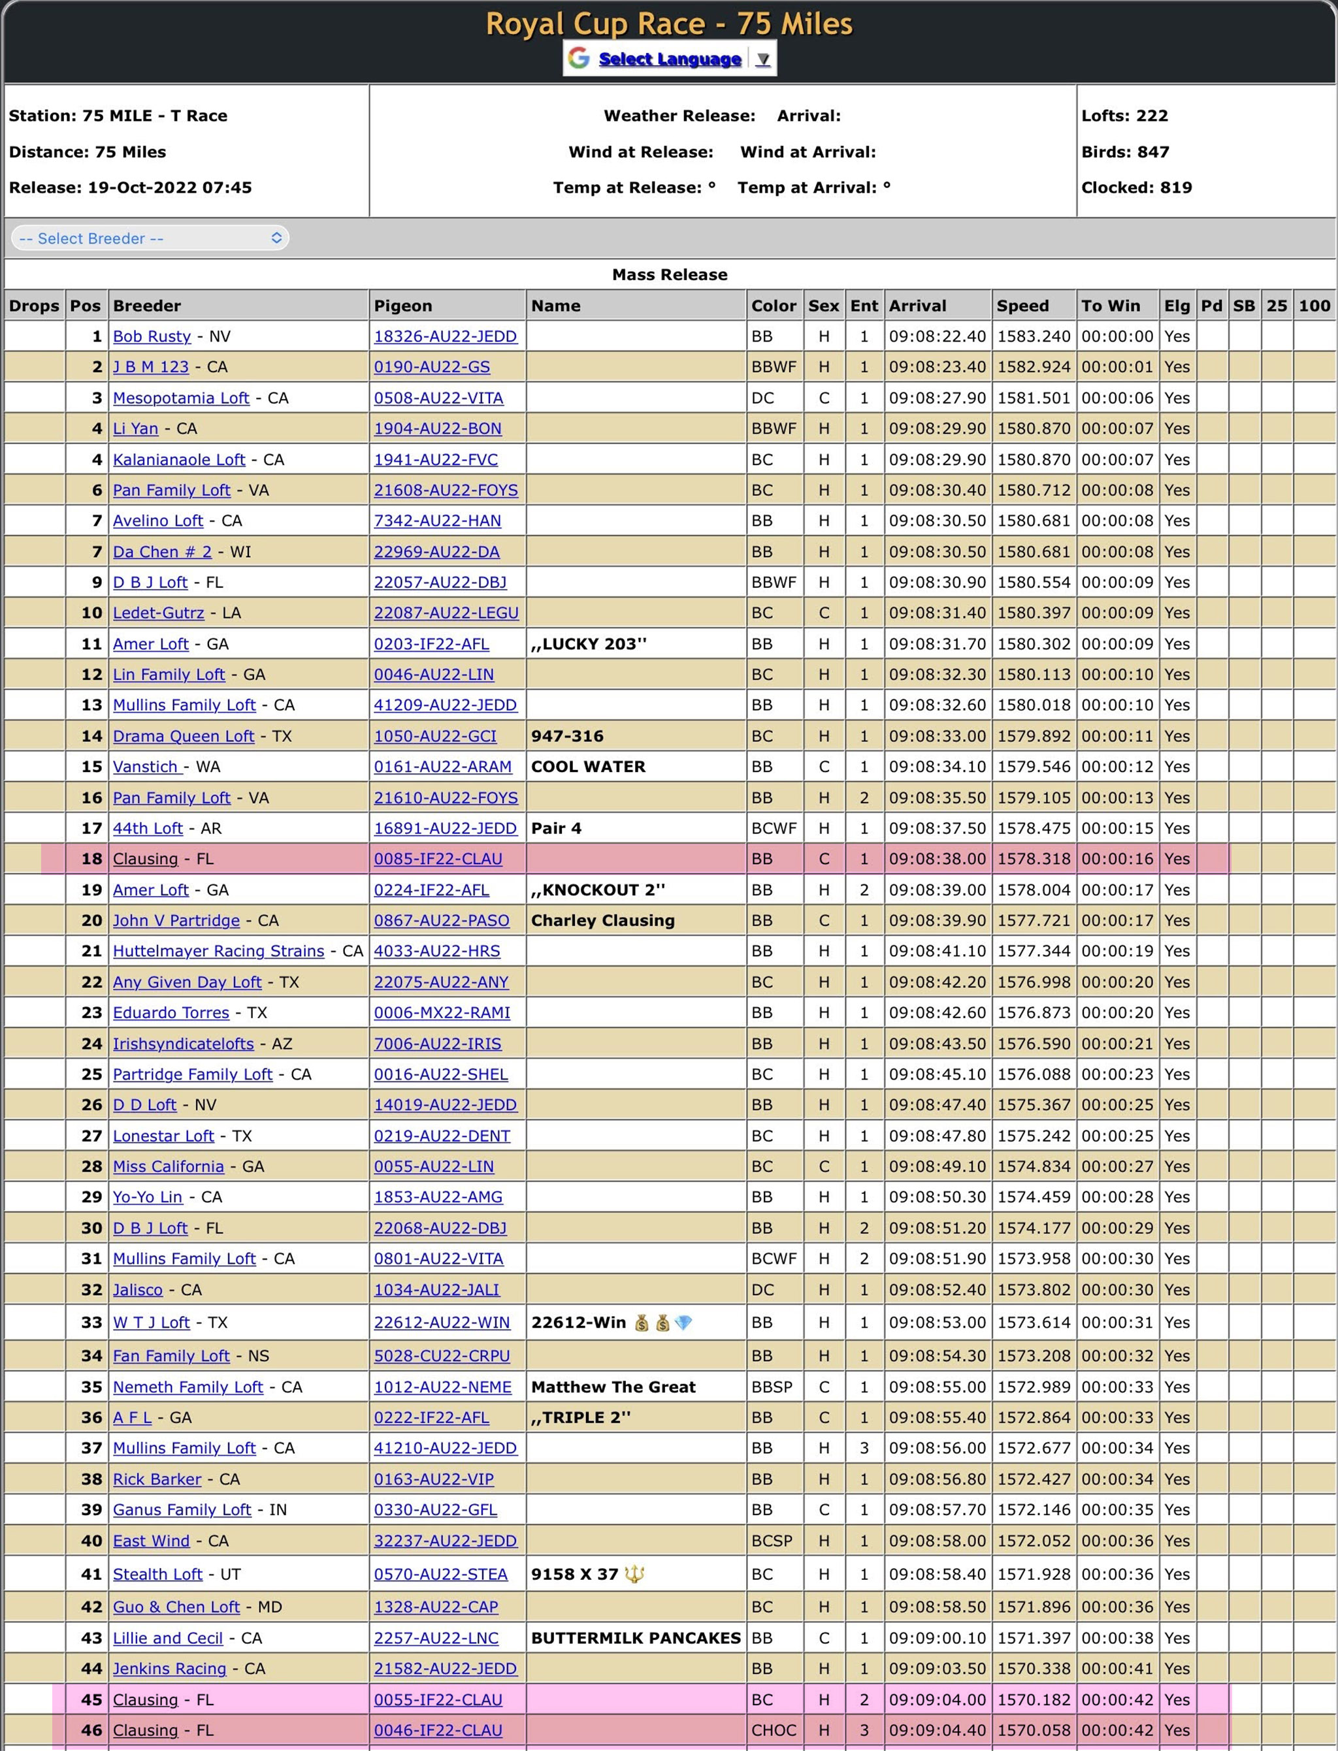Open breeder link Partridge Family Loft
Image resolution: width=1338 pixels, height=1751 pixels.
coord(193,1074)
